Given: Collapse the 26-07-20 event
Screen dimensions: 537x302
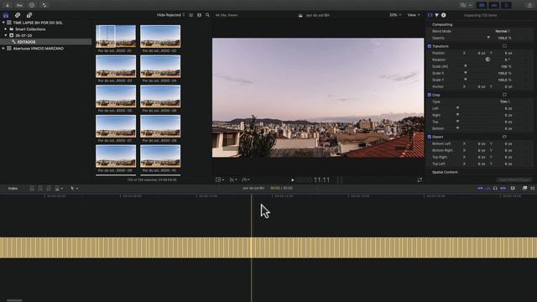Looking at the screenshot, I should click(6, 35).
